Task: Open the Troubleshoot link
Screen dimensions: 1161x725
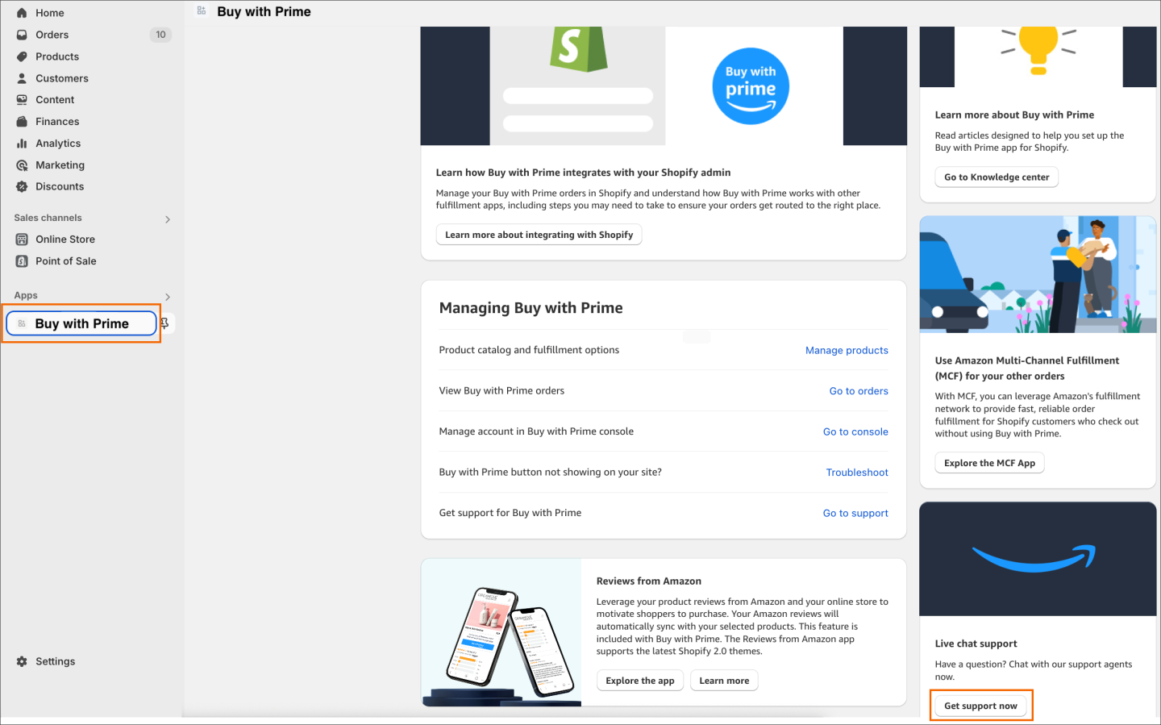Action: 856,472
